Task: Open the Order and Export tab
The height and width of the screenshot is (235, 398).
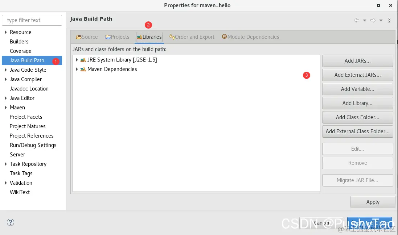Action: (192, 37)
